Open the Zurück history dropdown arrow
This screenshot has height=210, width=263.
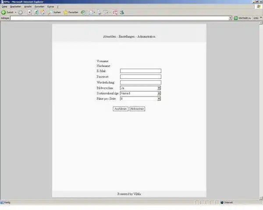[16, 12]
